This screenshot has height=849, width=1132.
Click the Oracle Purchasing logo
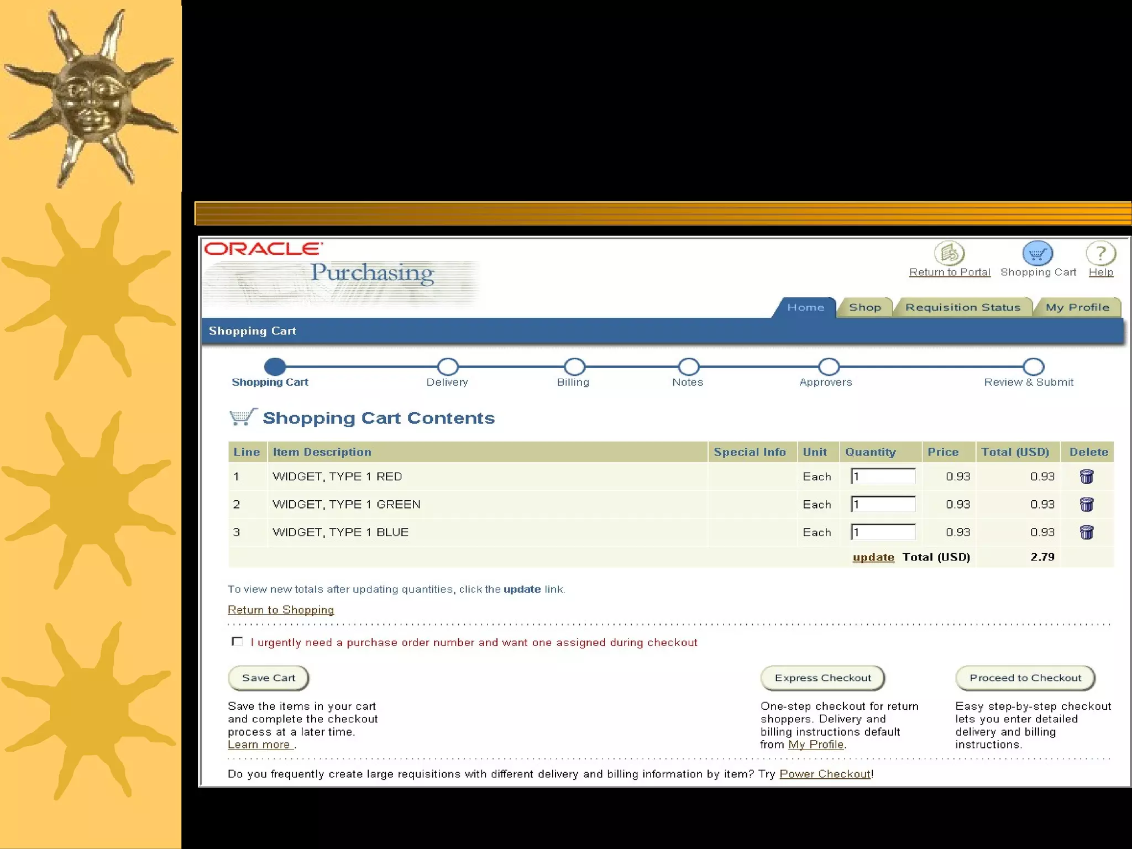tap(342, 273)
